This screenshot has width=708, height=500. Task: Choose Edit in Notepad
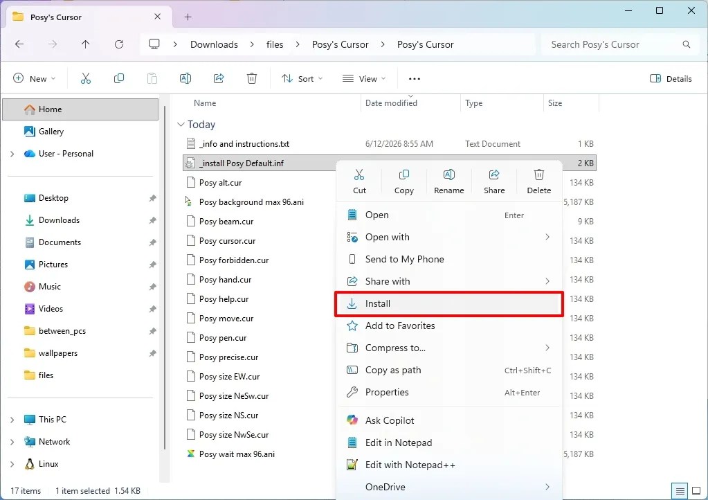[449, 443]
